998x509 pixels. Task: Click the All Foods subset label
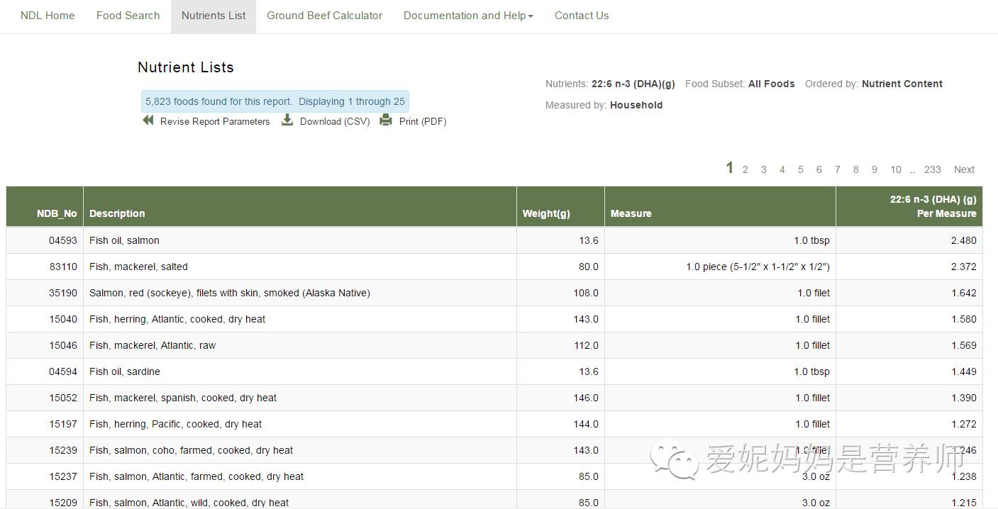pyautogui.click(x=772, y=84)
